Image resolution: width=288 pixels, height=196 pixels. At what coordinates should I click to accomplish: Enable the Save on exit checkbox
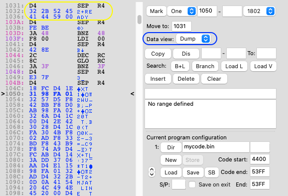[192, 184]
